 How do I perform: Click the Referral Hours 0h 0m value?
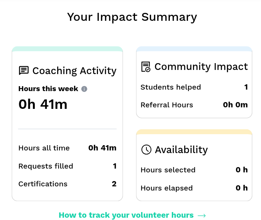[x=235, y=105]
